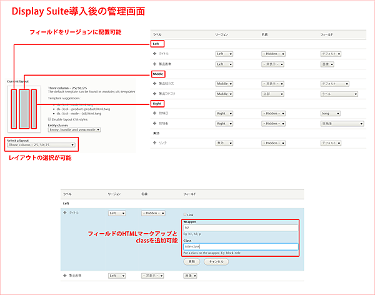Click the drag handle beside 登録者
The width and height of the screenshot is (375, 295).
click(x=155, y=124)
